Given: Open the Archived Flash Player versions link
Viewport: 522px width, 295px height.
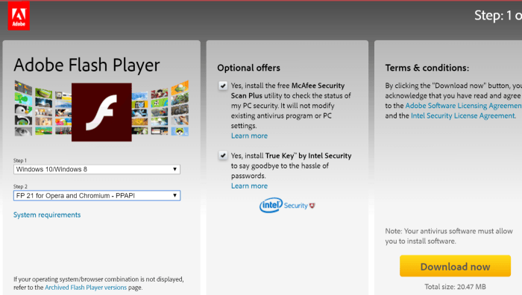Looking at the screenshot, I should pos(86,288).
